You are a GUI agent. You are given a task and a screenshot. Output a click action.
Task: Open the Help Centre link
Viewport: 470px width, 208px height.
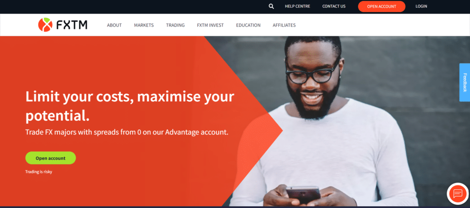(x=297, y=6)
